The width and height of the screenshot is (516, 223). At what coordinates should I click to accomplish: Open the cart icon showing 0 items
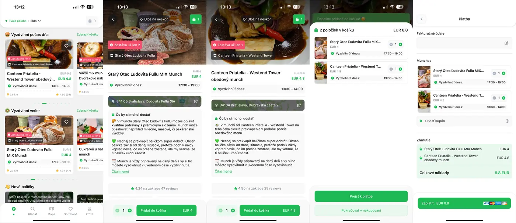click(92, 21)
